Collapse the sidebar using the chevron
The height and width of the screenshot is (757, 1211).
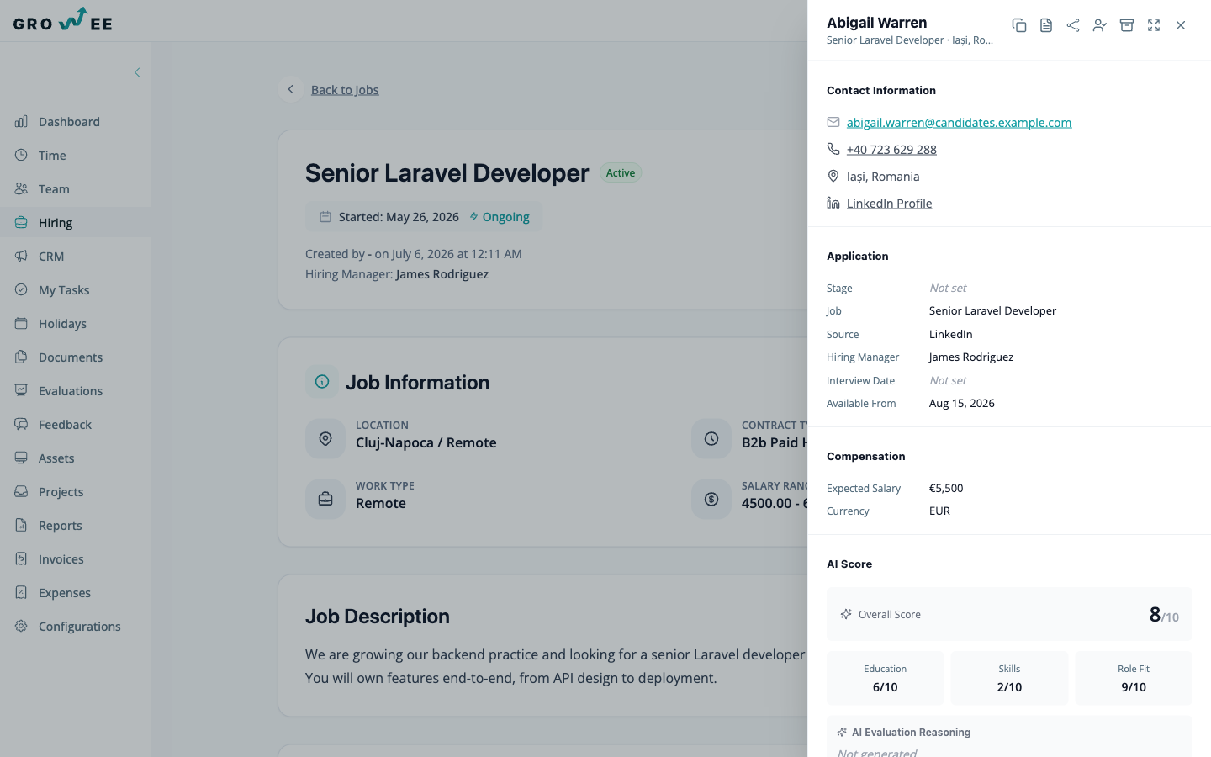(137, 72)
